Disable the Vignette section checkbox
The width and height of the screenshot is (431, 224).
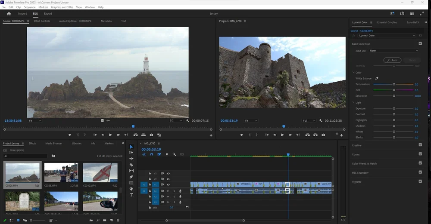[420, 181]
